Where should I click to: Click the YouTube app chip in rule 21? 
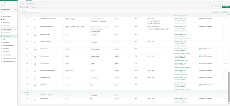(x=93, y=71)
